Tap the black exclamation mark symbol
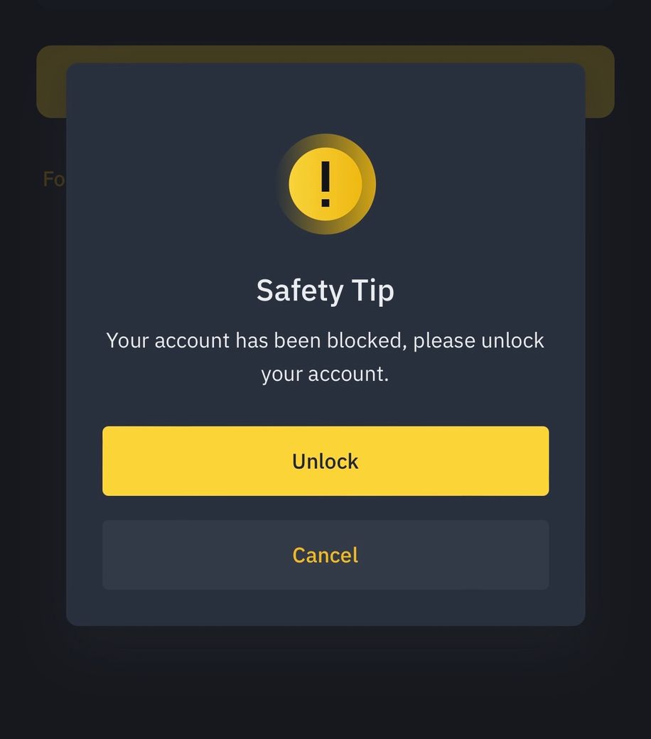Image resolution: width=651 pixels, height=739 pixels. (325, 184)
